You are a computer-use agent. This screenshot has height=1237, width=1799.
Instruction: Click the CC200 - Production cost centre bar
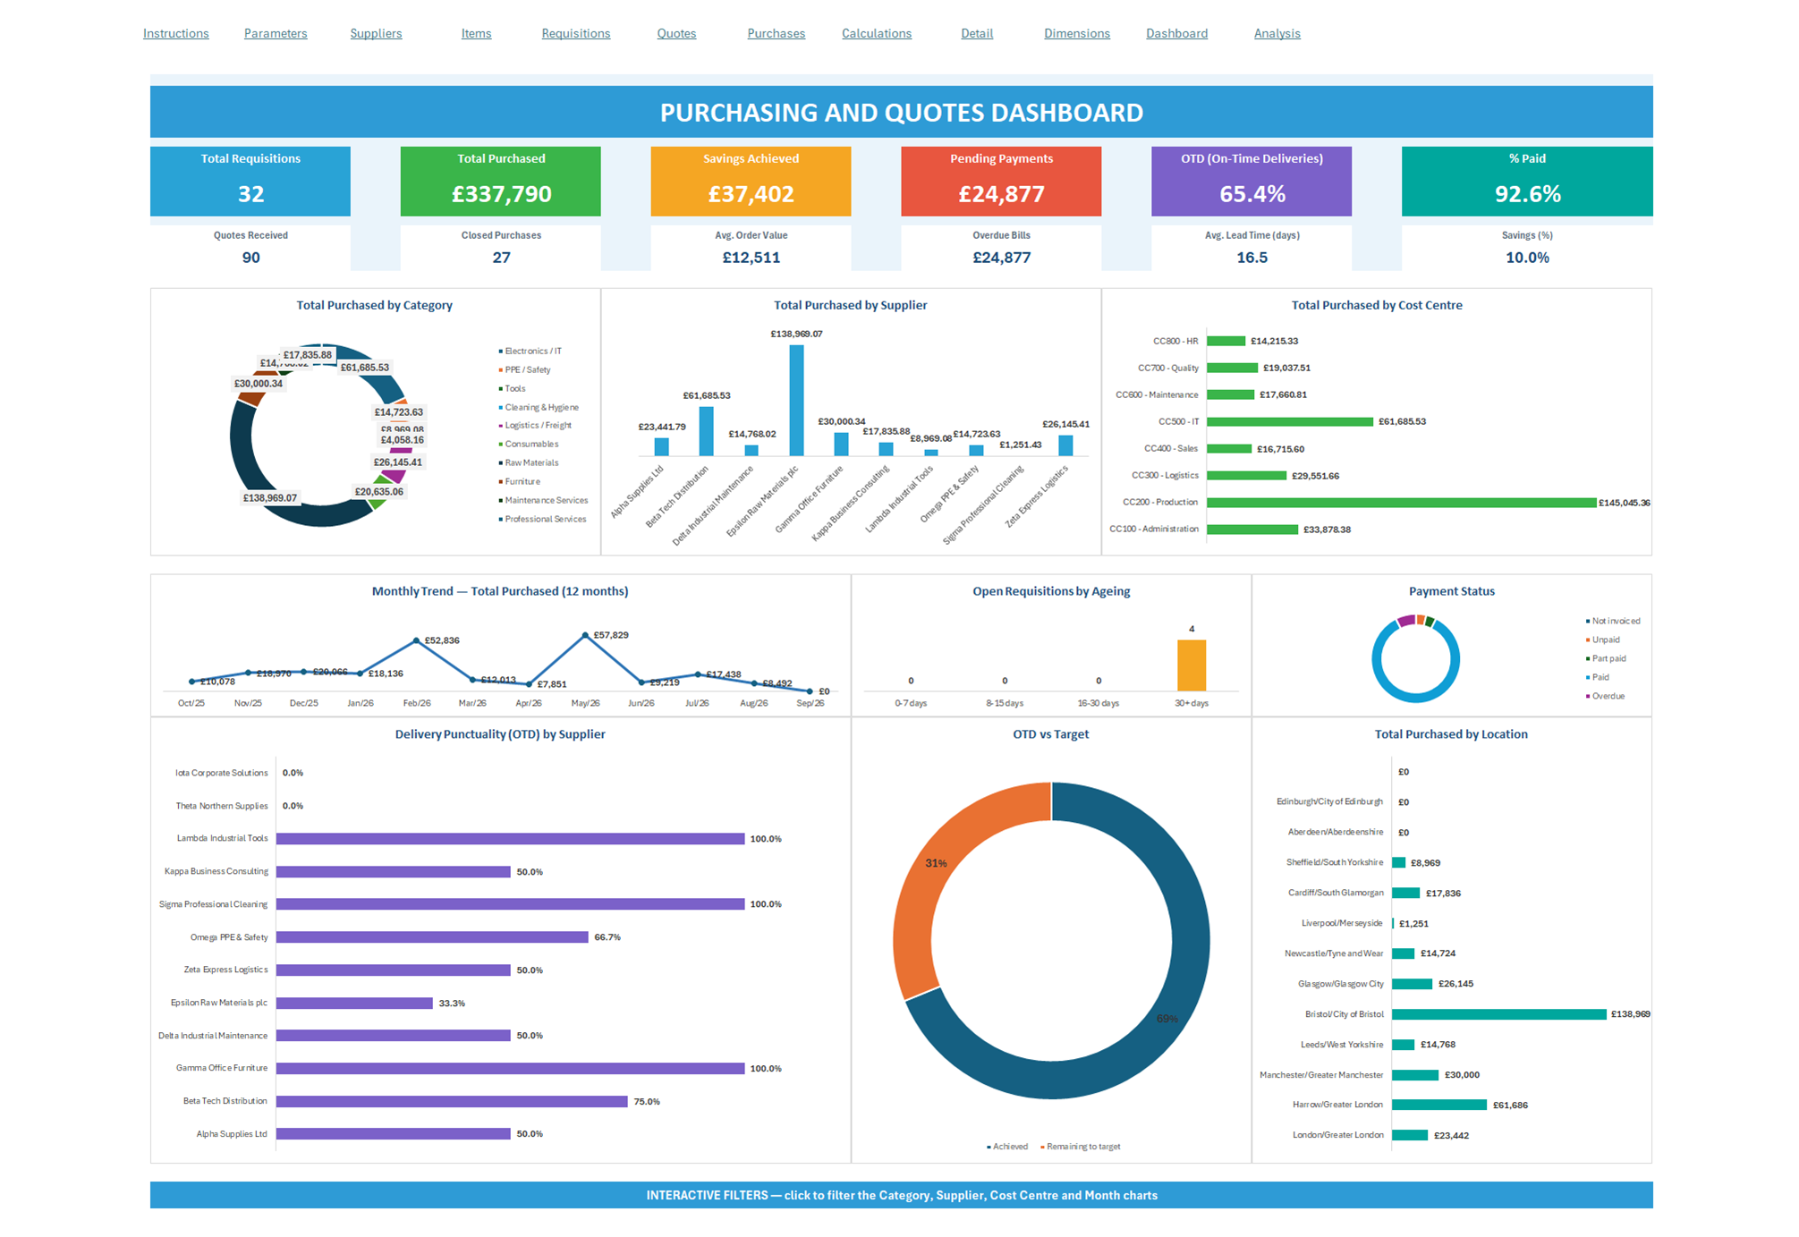point(1401,503)
